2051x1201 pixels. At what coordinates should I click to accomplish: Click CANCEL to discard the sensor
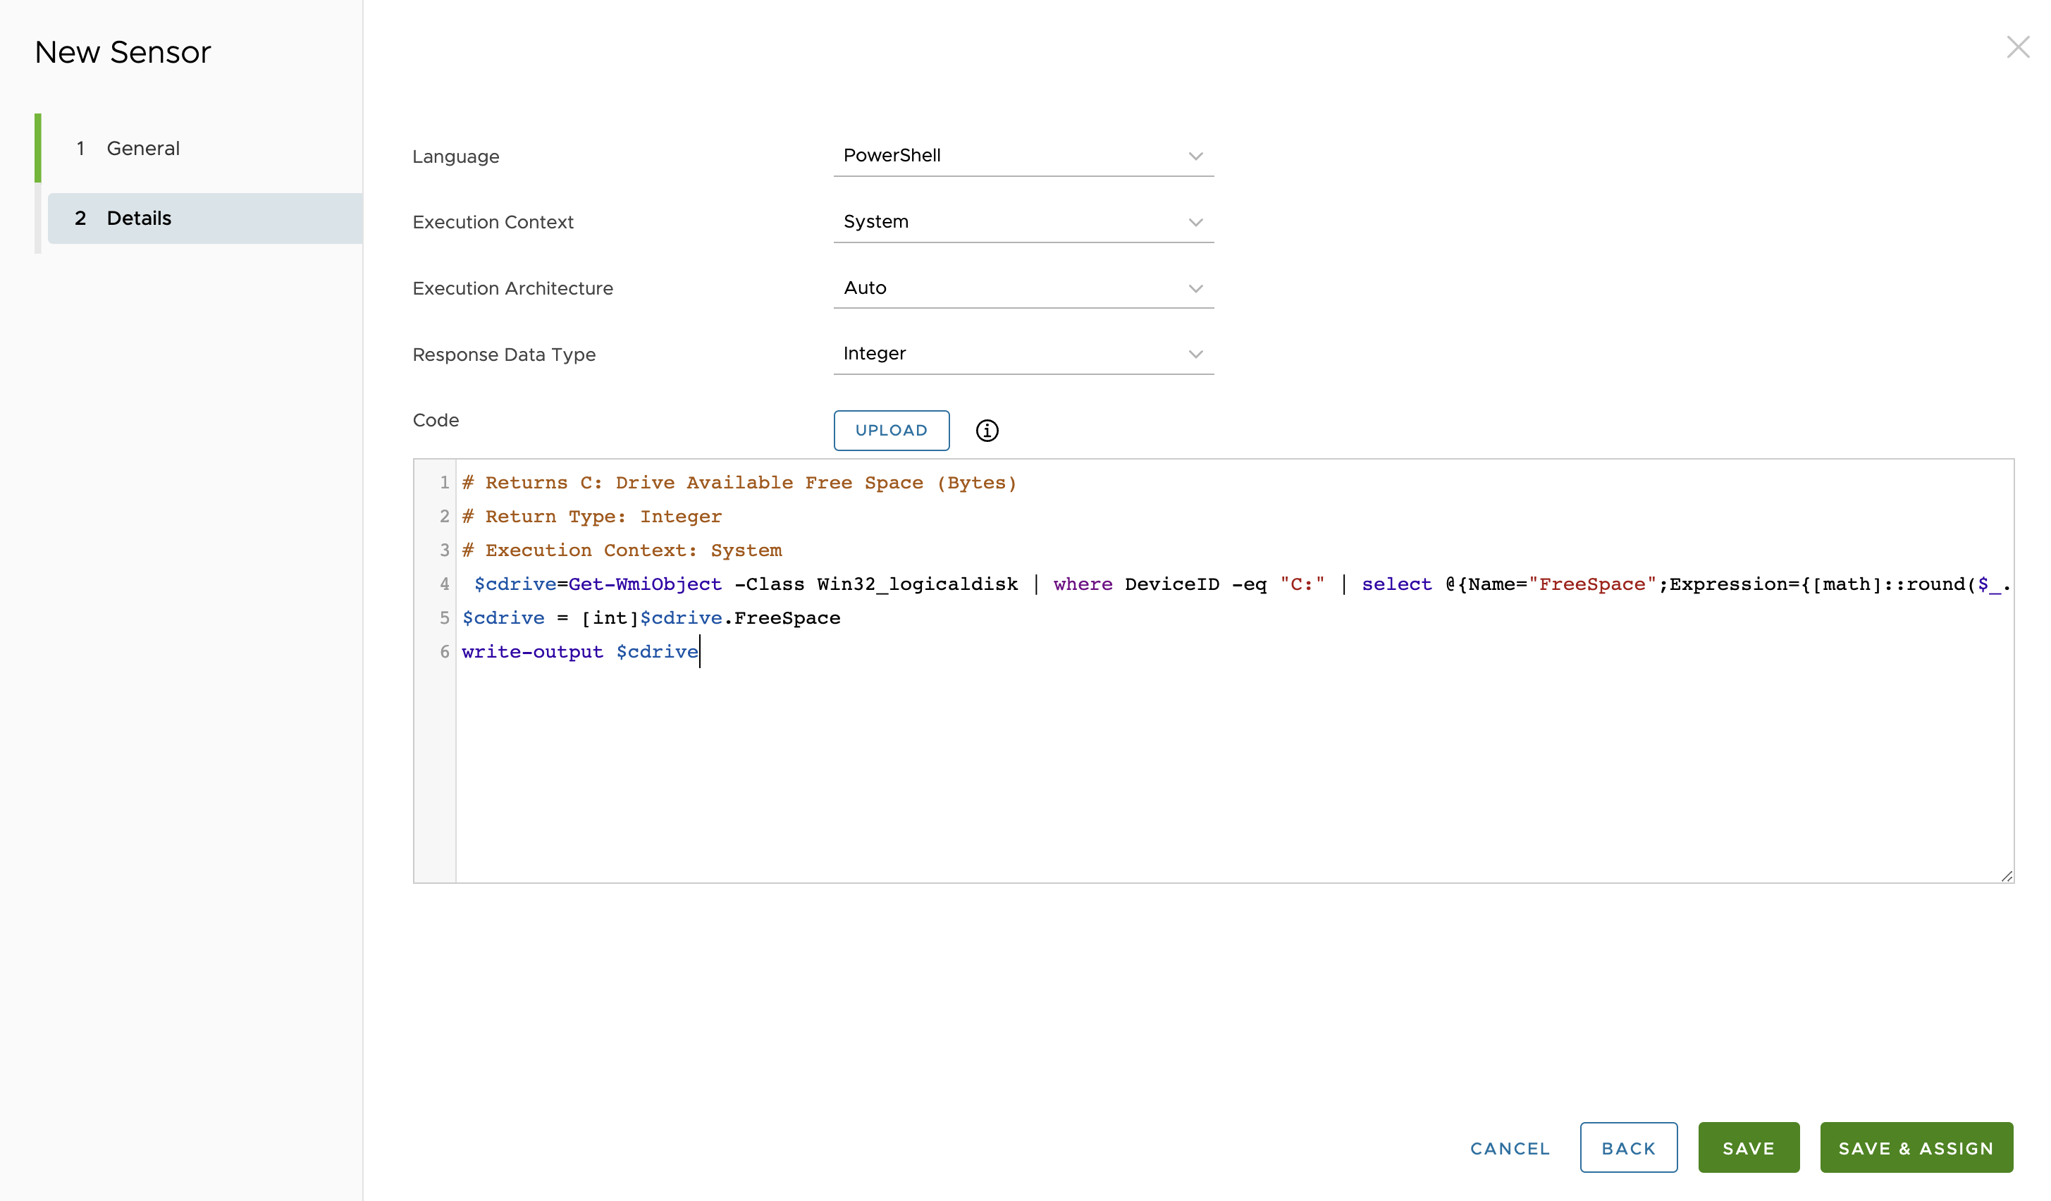[x=1510, y=1147]
